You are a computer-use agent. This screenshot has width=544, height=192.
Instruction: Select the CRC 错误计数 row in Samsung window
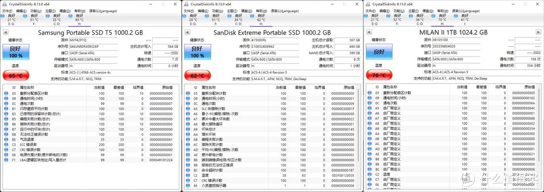pos(89,150)
